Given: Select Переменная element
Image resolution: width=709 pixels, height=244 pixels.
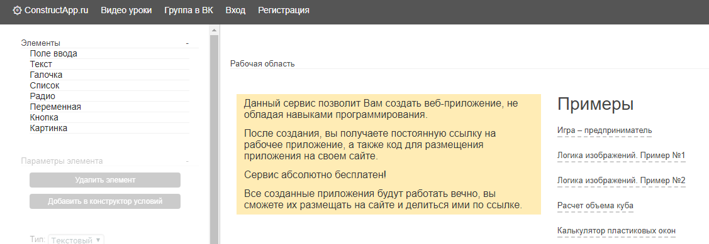Looking at the screenshot, I should click(x=109, y=107).
